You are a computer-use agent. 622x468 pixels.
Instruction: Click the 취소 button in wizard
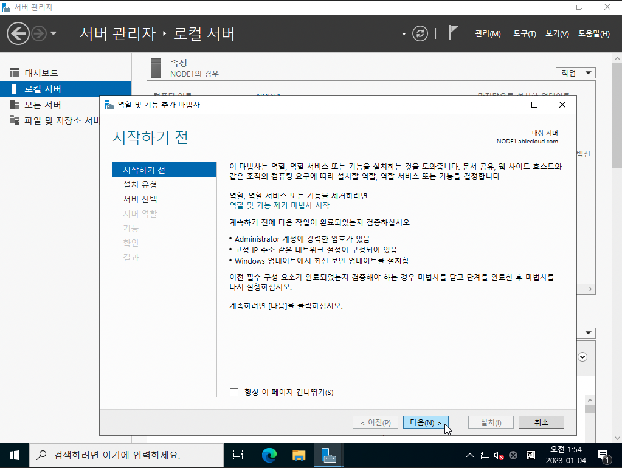pyautogui.click(x=541, y=423)
